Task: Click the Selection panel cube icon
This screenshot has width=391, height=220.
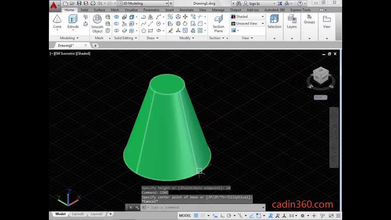Action: [x=274, y=19]
